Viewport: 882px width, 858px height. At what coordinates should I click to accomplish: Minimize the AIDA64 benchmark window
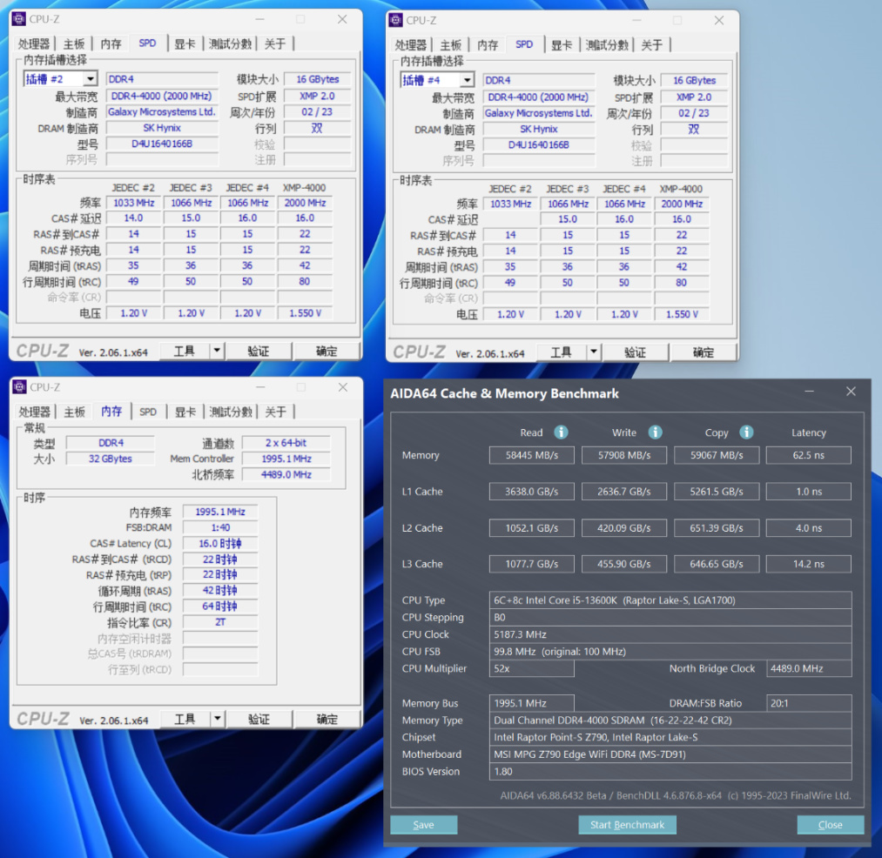click(809, 392)
